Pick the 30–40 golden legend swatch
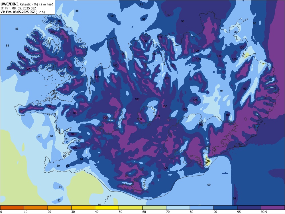The width and height of the screenshot is (285, 214). pos(83,208)
